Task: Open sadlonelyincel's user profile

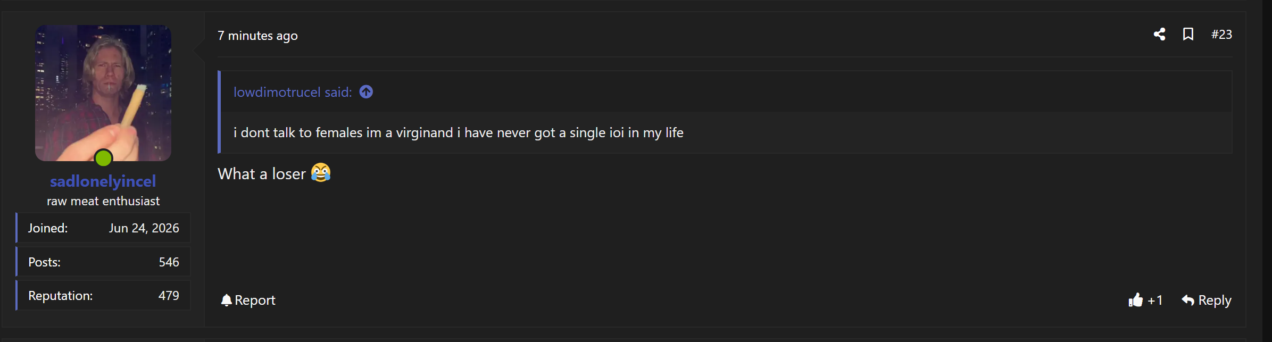Action: click(x=103, y=181)
